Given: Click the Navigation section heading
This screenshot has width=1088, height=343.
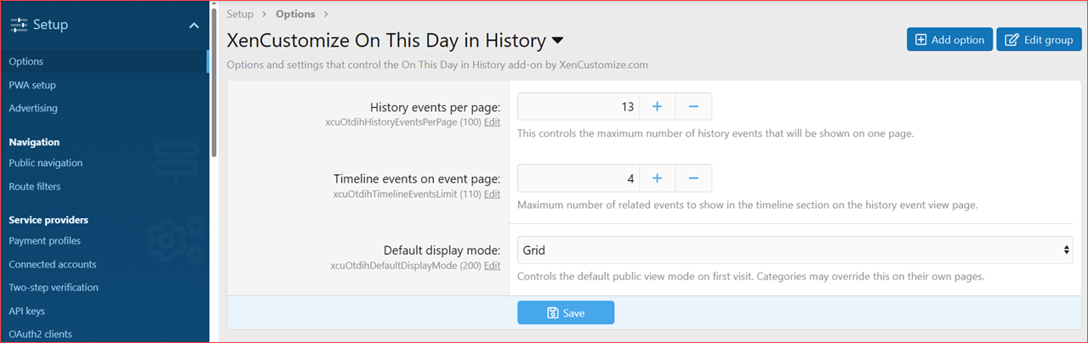Looking at the screenshot, I should 34,142.
